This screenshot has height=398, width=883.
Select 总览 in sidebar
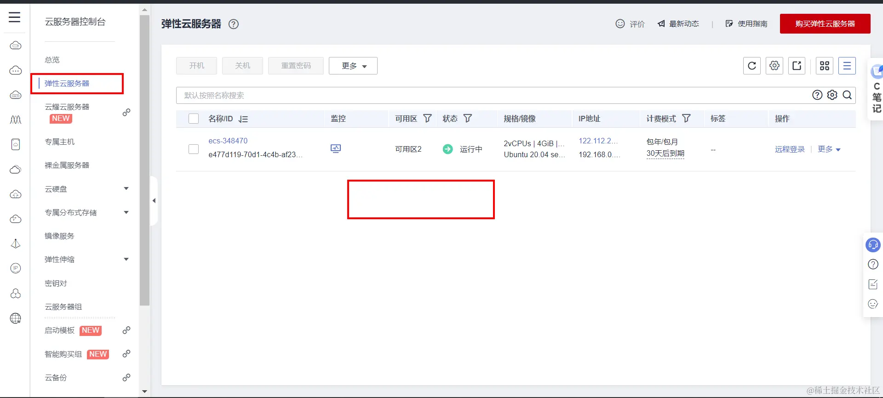click(52, 60)
